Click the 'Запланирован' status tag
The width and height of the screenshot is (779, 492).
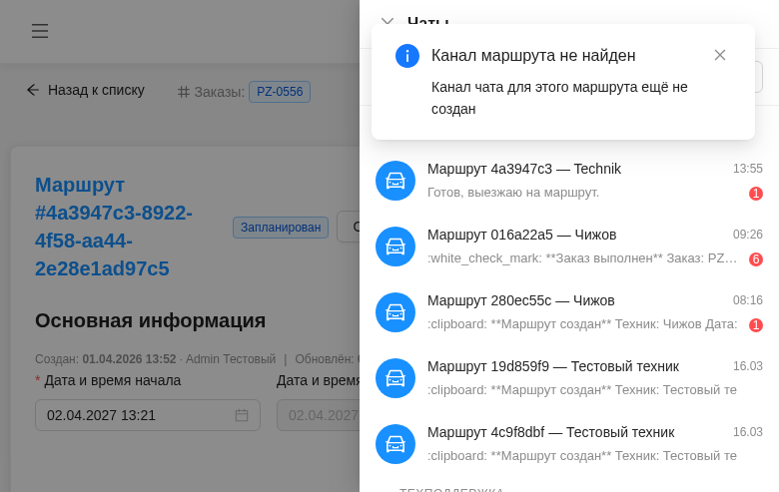(x=281, y=228)
